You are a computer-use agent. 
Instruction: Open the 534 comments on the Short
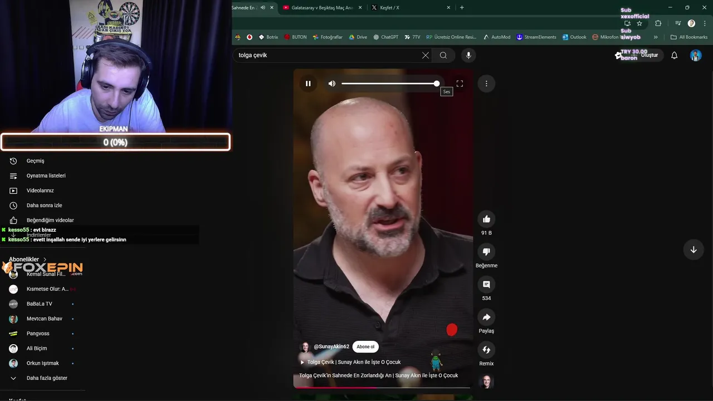[x=486, y=285]
